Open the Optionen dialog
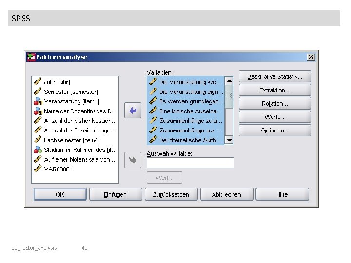The width and height of the screenshot is (351, 263). 274,131
